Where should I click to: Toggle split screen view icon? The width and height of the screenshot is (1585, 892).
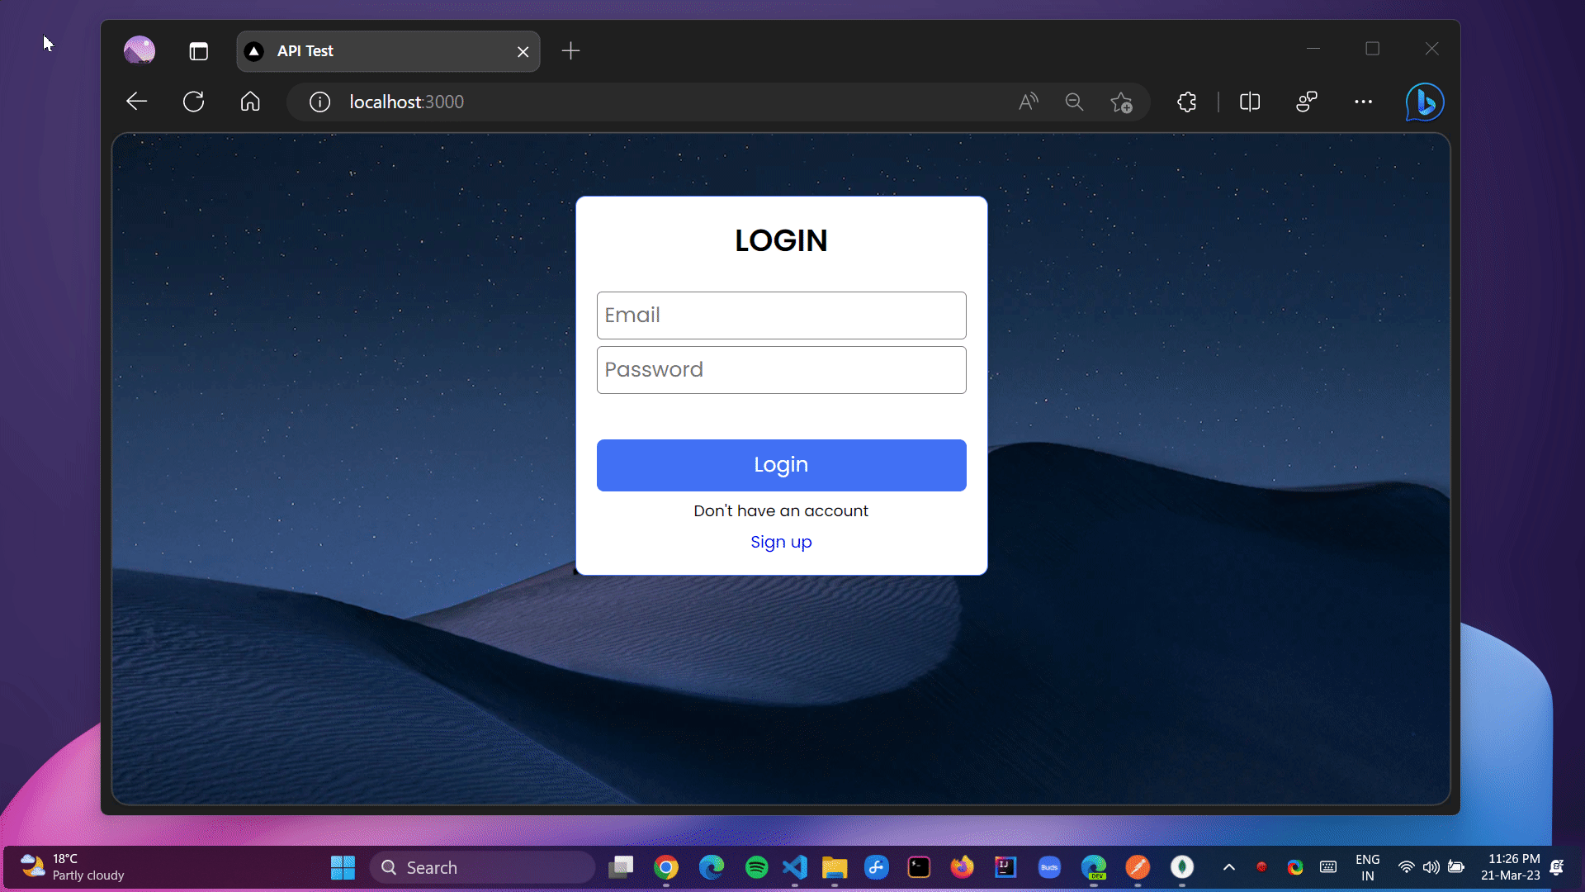click(x=1250, y=102)
